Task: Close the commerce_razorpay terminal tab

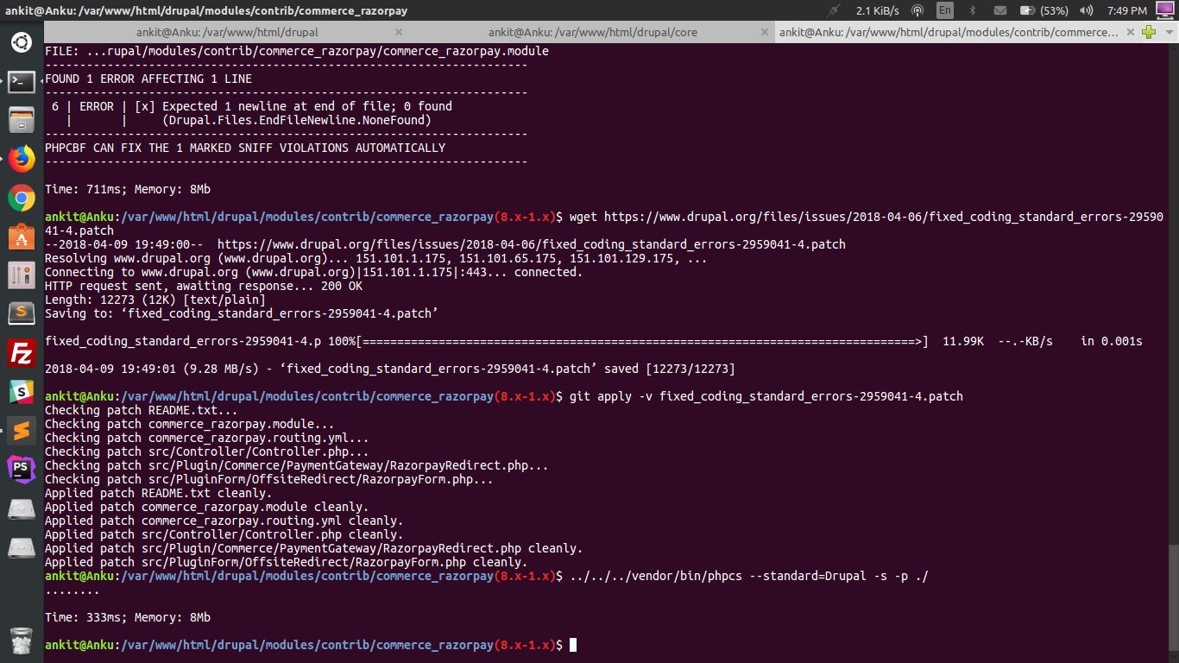Action: pos(1130,32)
